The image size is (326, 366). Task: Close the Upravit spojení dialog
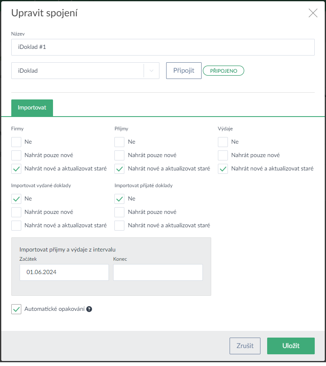click(313, 13)
